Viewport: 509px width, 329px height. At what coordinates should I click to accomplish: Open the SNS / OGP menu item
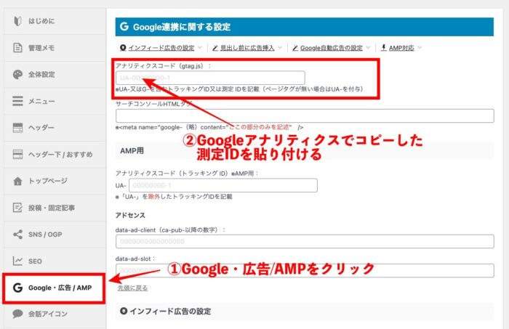pos(55,235)
